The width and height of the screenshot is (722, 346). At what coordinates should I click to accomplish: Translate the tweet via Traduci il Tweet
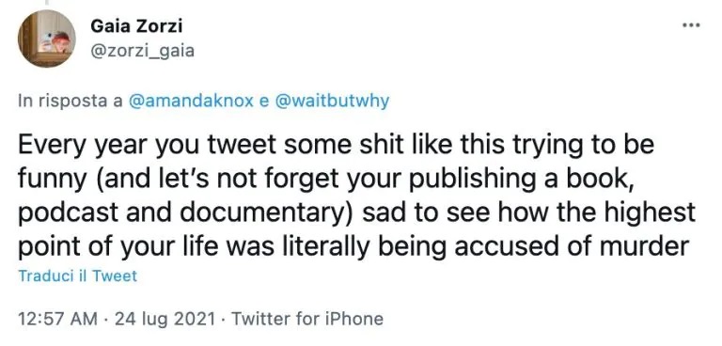(x=77, y=276)
